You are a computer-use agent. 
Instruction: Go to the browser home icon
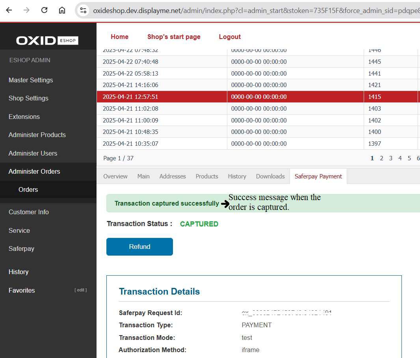(62, 10)
